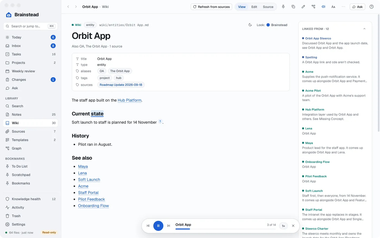Screen dimensions: 380x238
Task: Open Today in the sidebar
Action: [30, 37]
